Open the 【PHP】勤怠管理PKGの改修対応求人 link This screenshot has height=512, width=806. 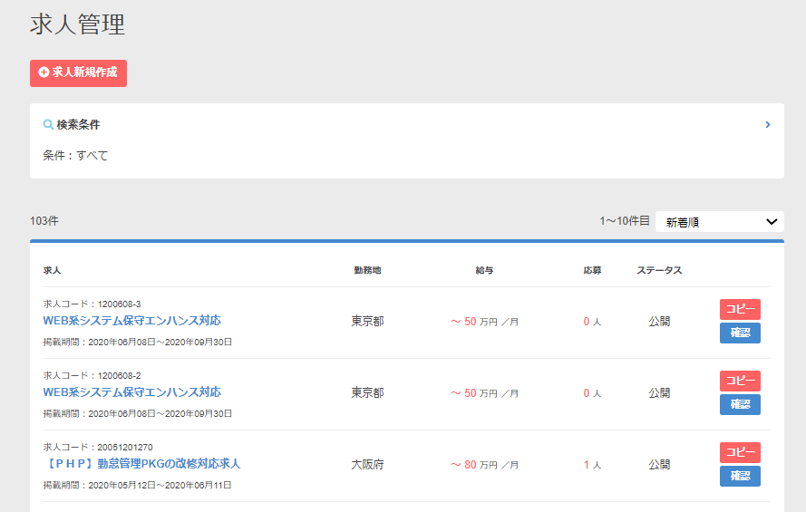[x=141, y=464]
